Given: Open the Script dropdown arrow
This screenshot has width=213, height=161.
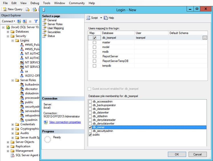Looking at the screenshot, I should coord(101,18).
